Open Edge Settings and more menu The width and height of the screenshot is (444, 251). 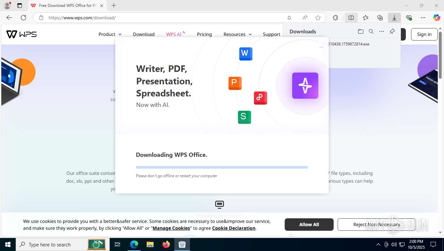point(423,18)
